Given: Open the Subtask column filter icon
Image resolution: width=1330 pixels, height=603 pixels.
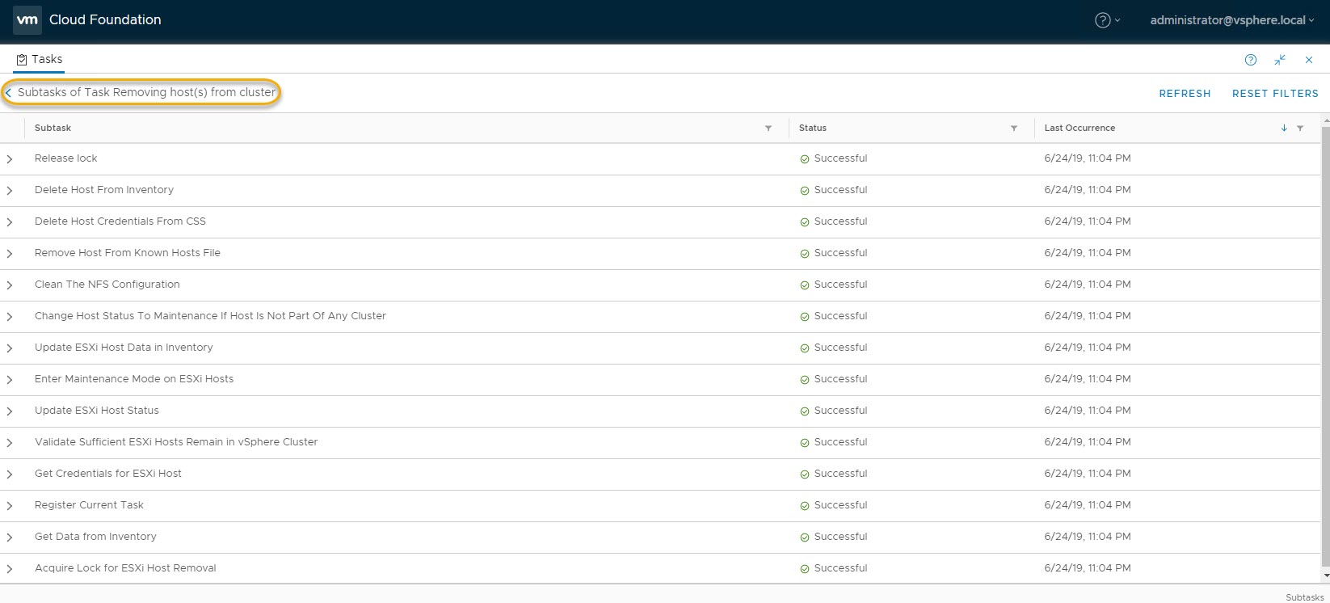Looking at the screenshot, I should (768, 129).
